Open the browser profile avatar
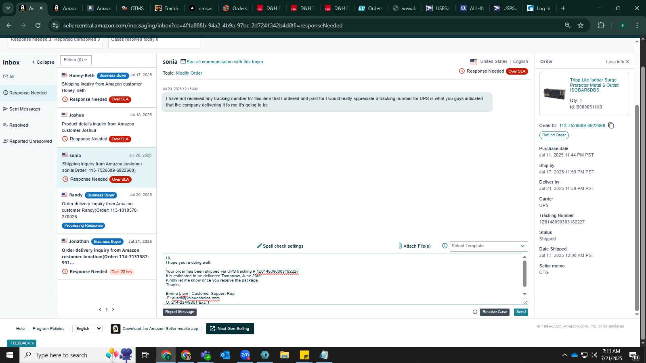 (622, 25)
